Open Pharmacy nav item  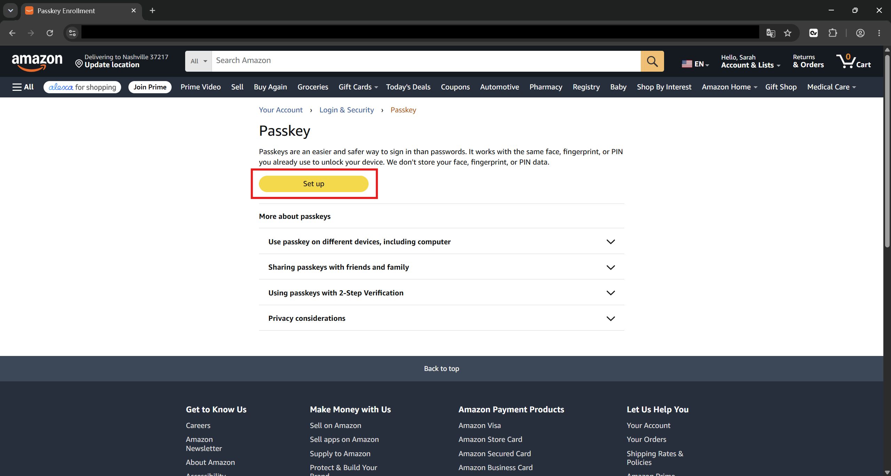click(546, 87)
